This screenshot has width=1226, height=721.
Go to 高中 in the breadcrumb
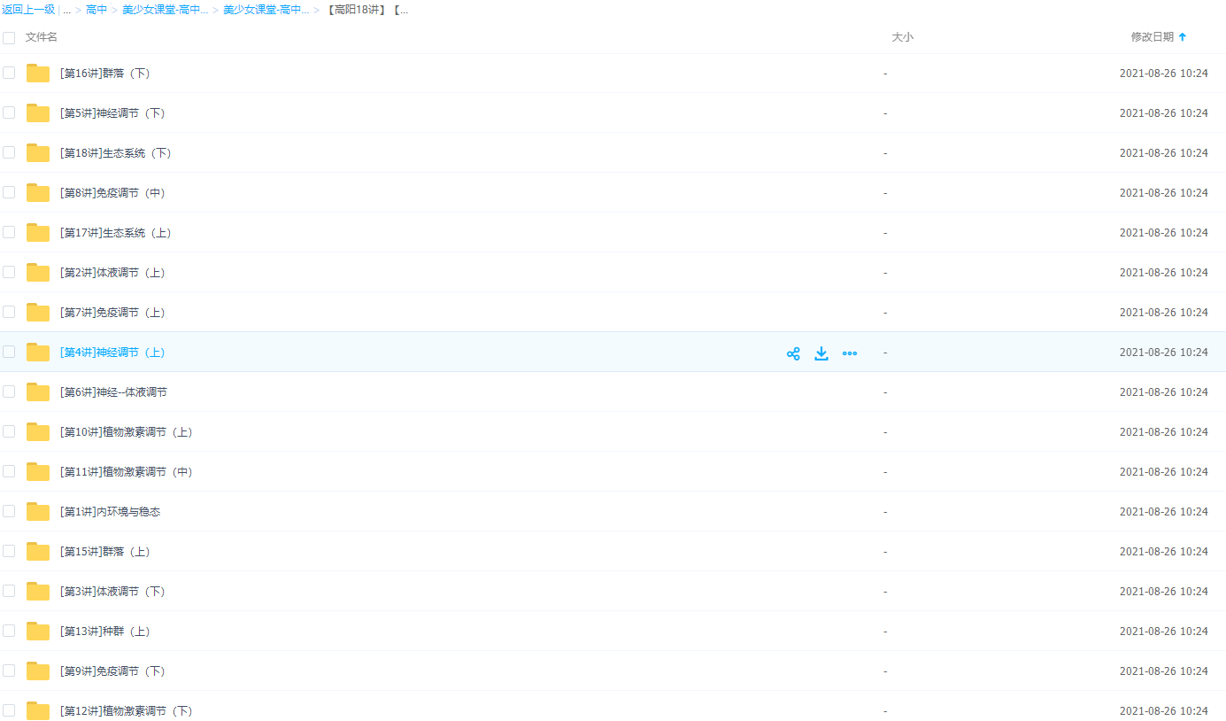[x=96, y=11]
